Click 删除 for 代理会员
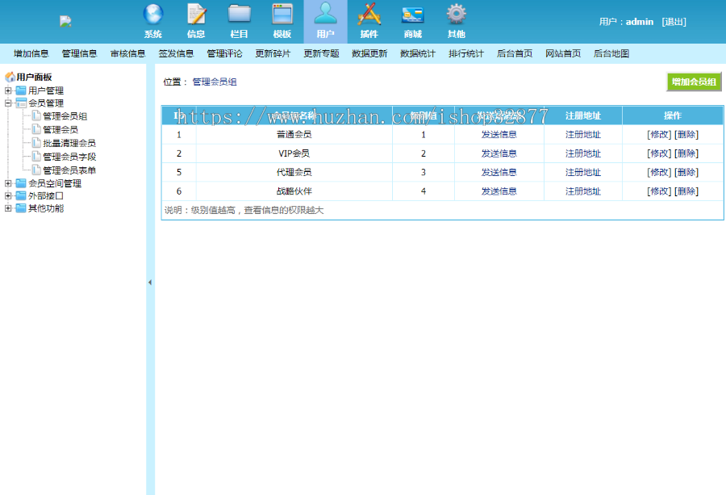This screenshot has width=726, height=495. coord(686,173)
